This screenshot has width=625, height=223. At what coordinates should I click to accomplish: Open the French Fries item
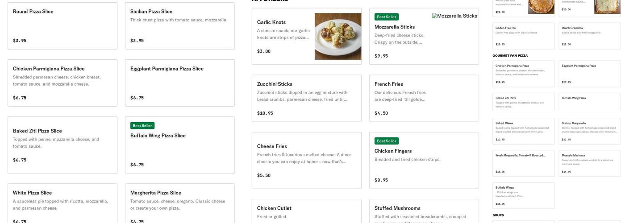click(424, 98)
